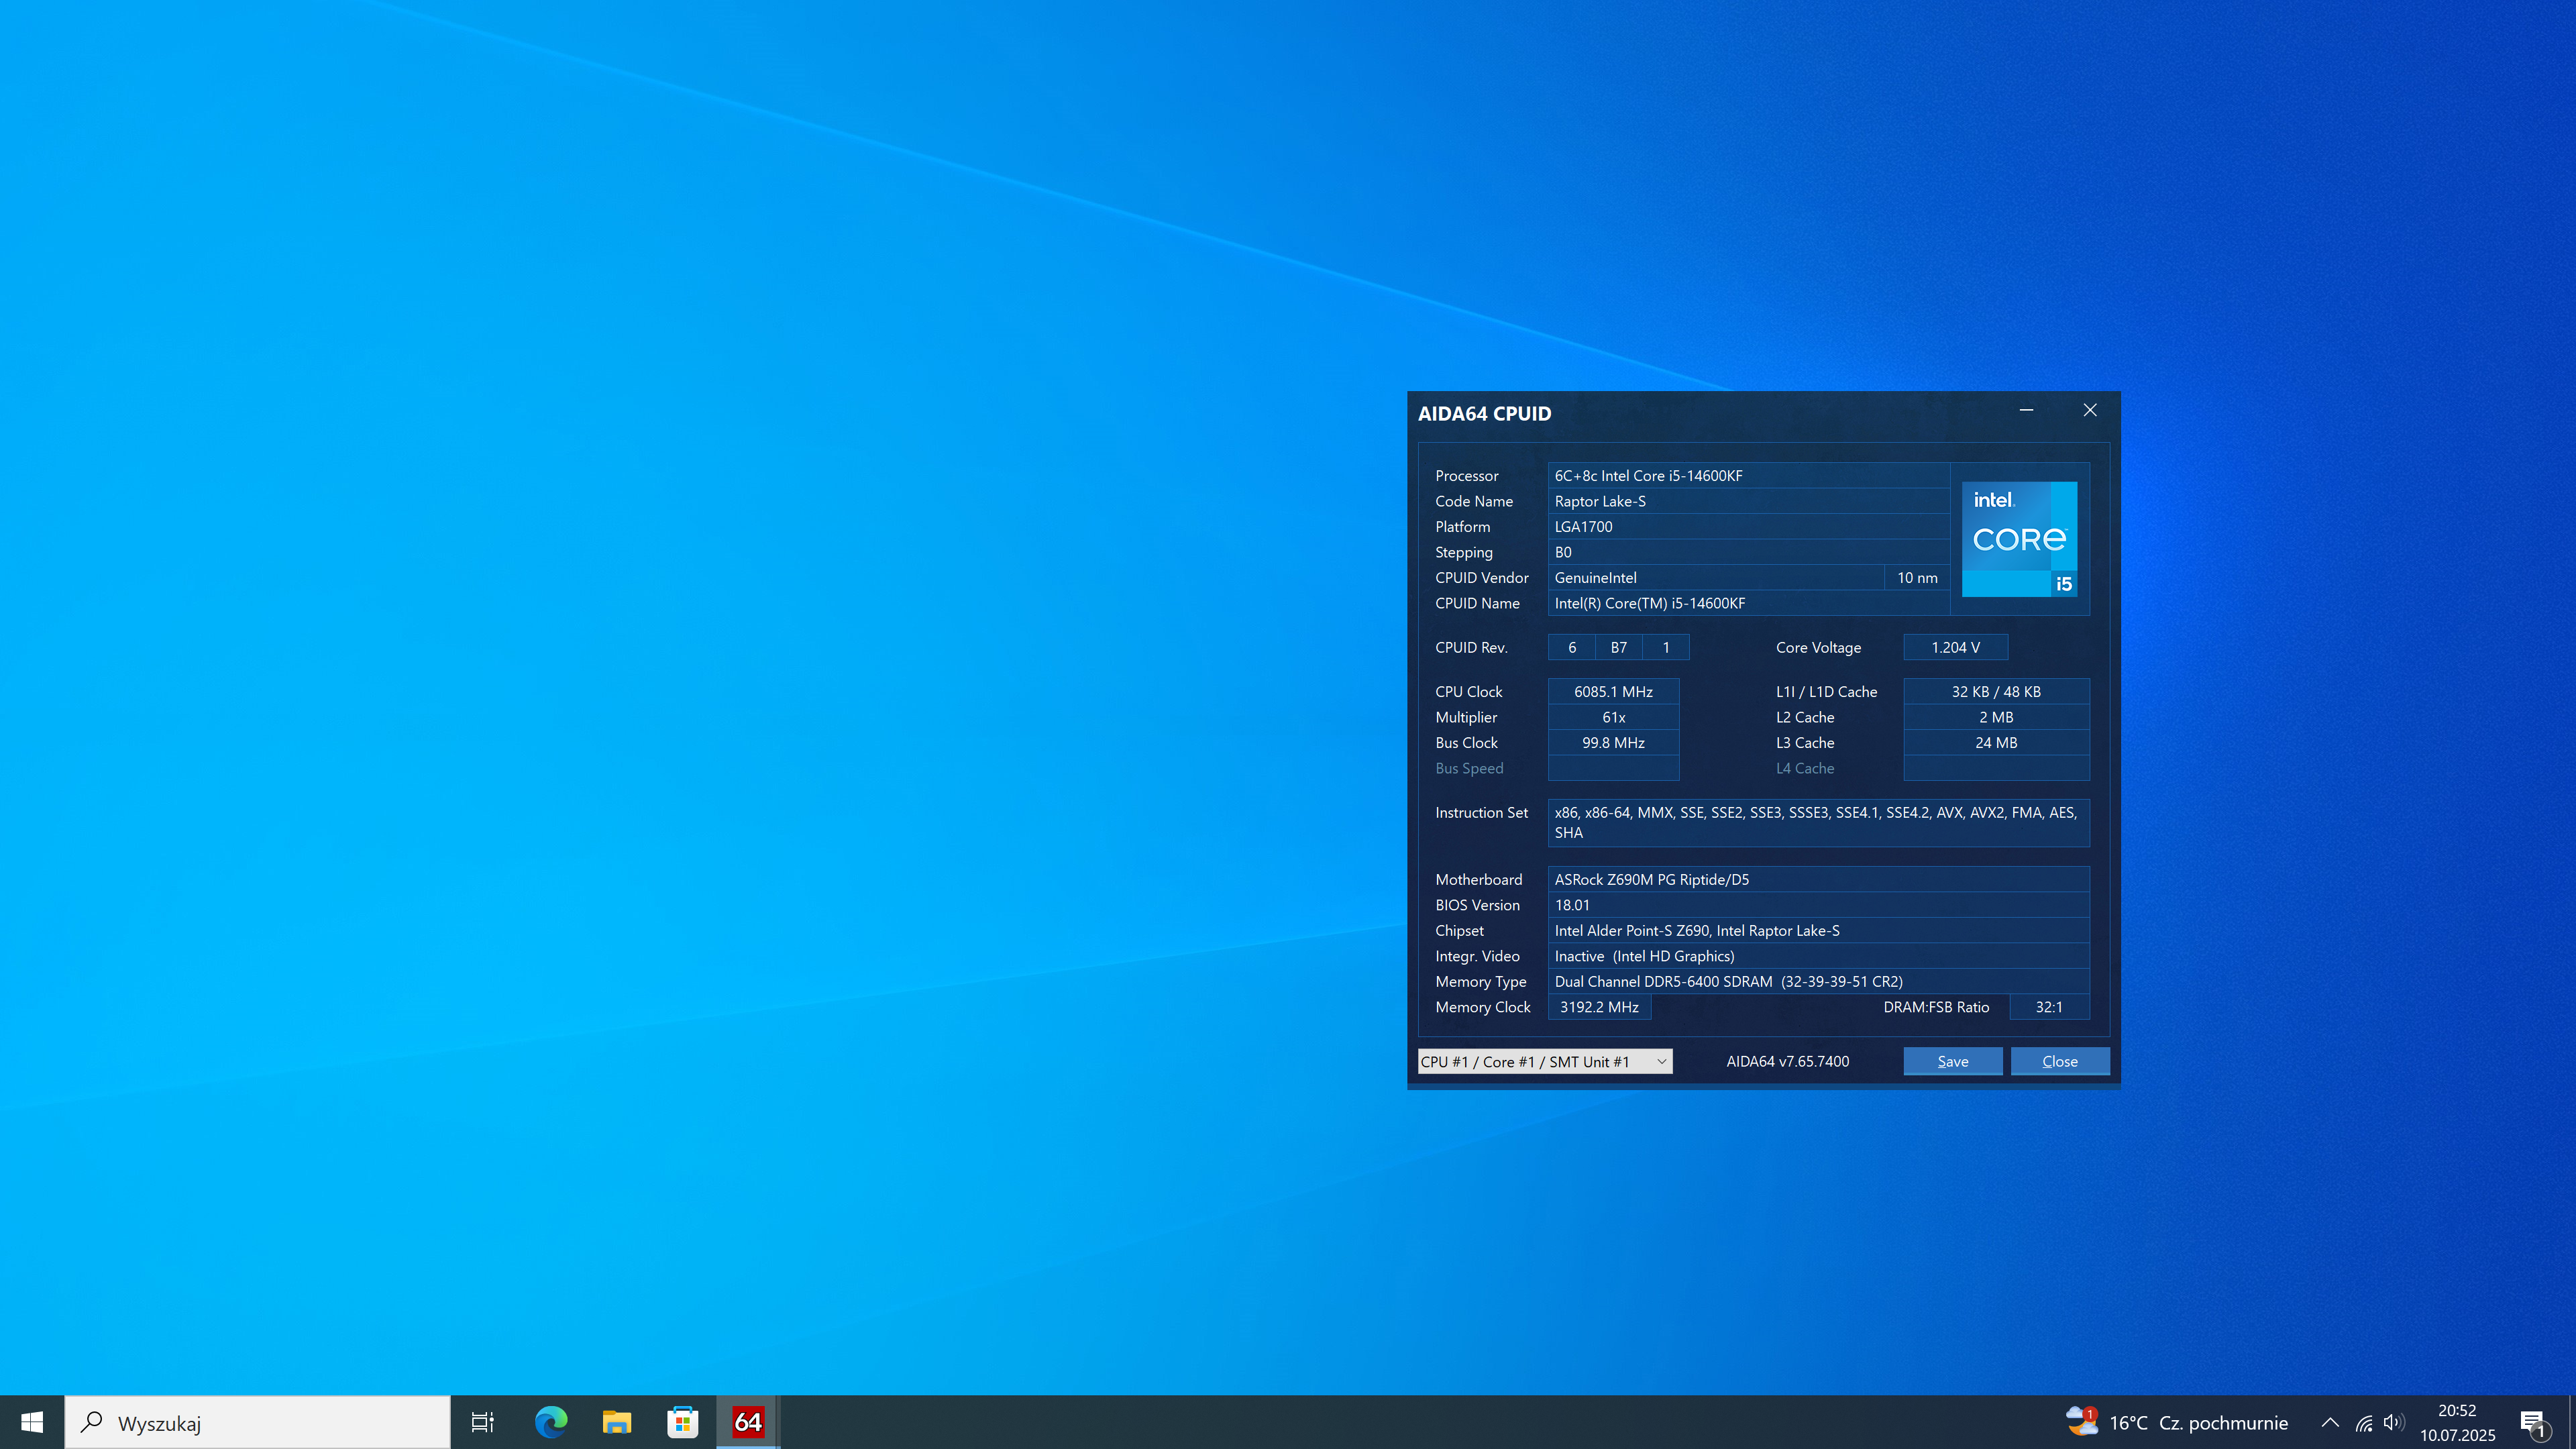
Task: Open the Windows Start menu
Action: tap(32, 1421)
